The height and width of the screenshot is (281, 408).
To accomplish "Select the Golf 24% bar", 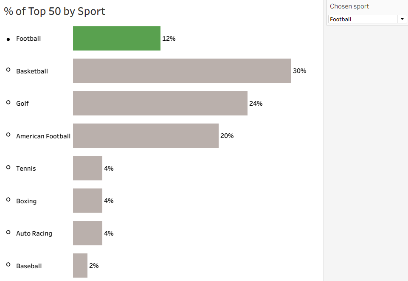I will 160,104.
